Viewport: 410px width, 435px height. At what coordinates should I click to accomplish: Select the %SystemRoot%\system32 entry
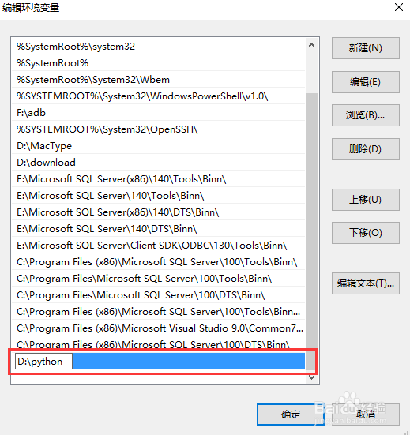[x=158, y=47]
